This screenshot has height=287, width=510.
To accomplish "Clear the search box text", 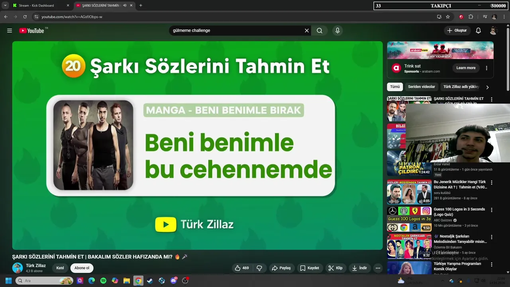I will (307, 31).
